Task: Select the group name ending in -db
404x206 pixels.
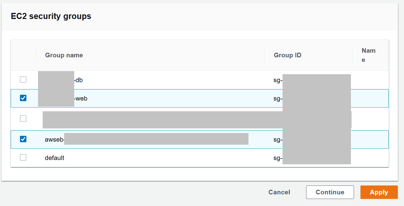Action: click(60, 80)
